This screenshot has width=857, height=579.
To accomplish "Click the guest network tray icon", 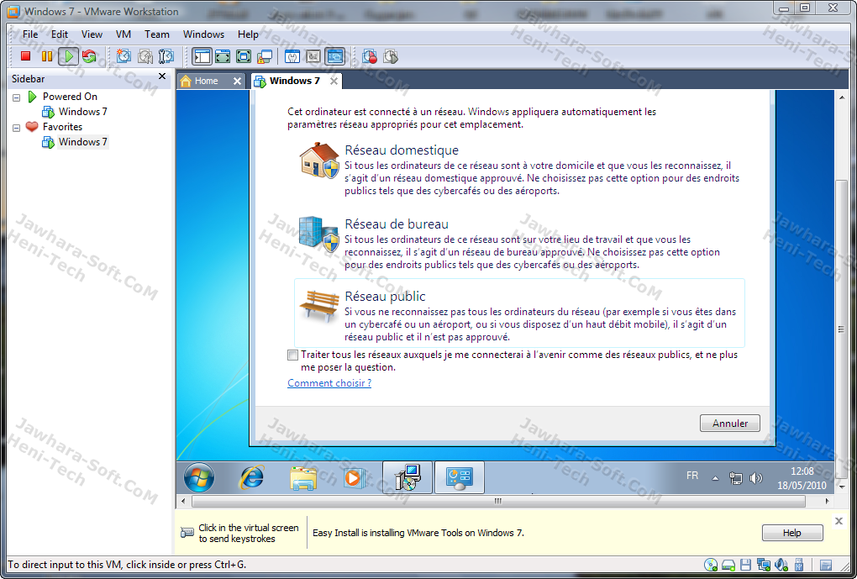I will 736,478.
